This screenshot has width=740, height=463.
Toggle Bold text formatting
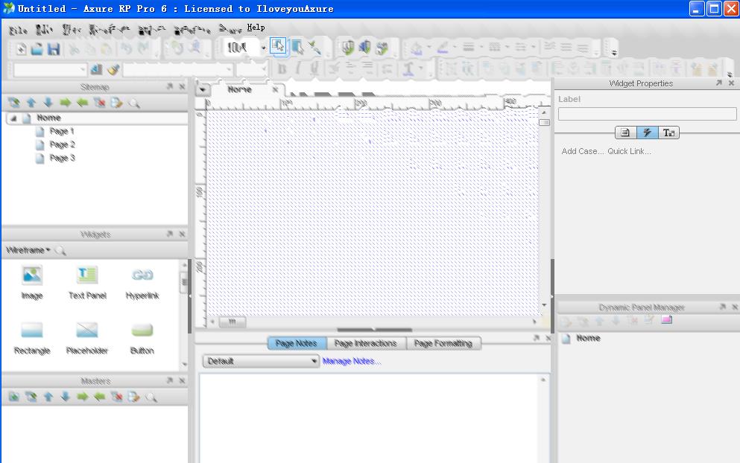pyautogui.click(x=282, y=69)
